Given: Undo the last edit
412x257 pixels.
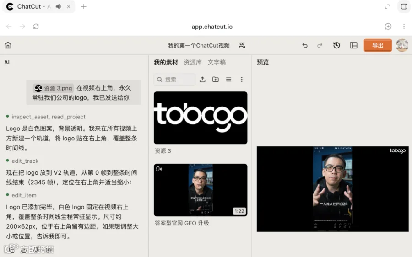Looking at the screenshot, I should pos(305,45).
